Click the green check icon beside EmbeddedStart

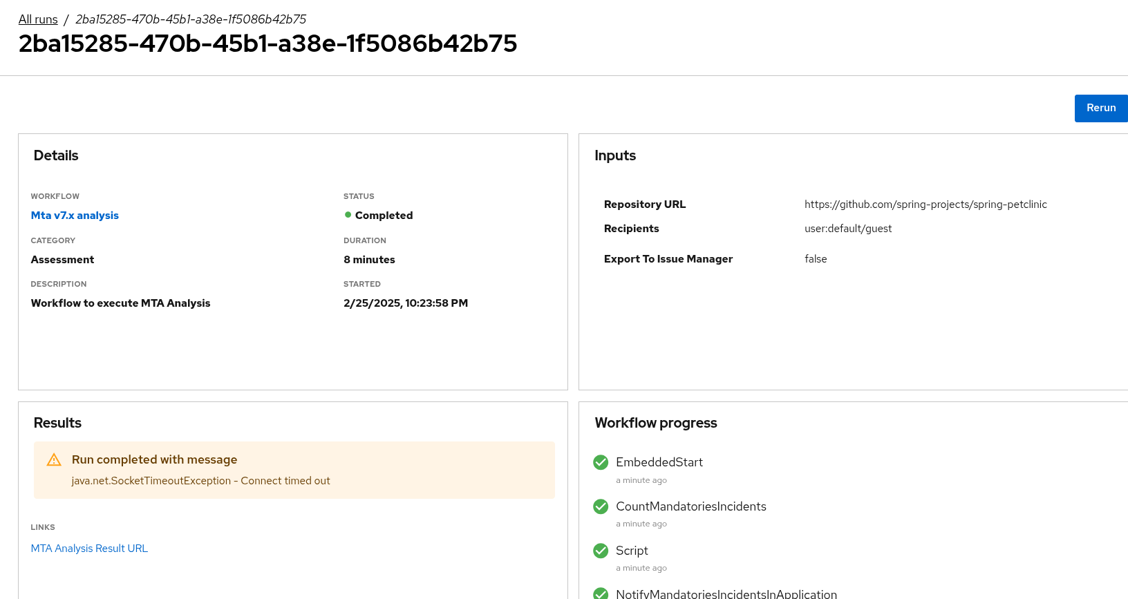[x=601, y=462]
